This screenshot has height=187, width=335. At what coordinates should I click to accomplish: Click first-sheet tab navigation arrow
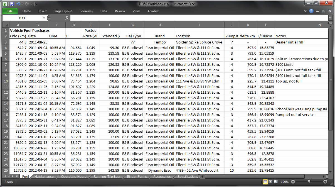[x=5, y=176]
